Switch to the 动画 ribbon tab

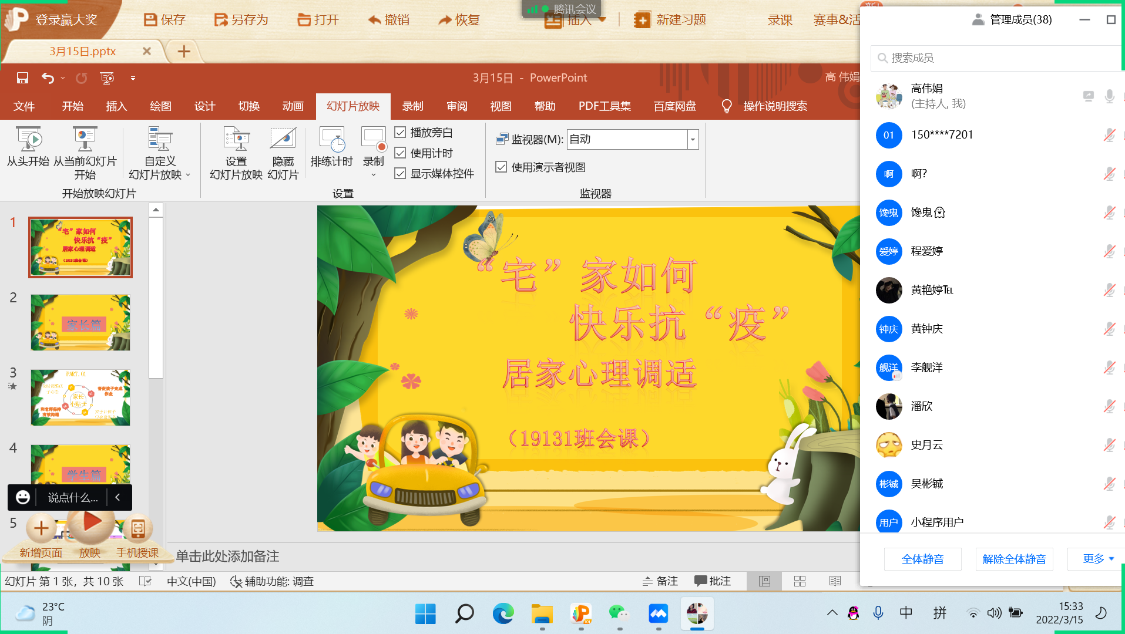[x=293, y=106]
